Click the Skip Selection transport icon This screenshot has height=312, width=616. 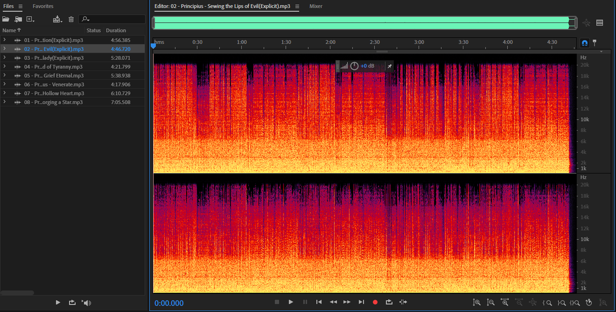click(403, 302)
